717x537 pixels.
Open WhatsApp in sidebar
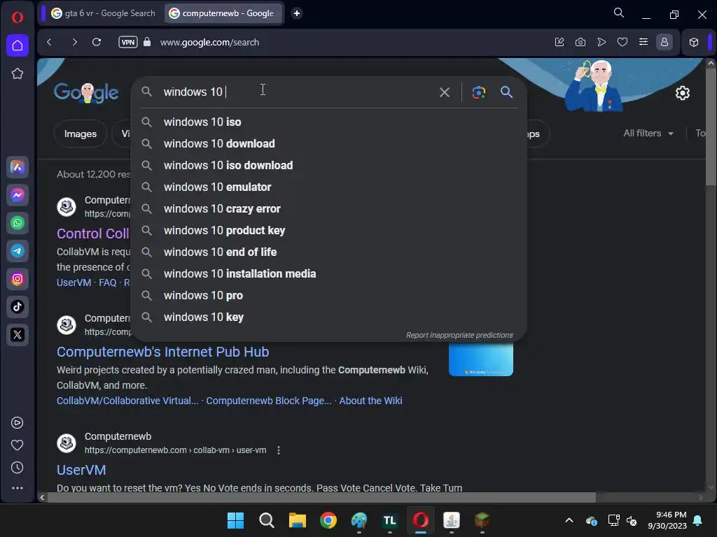click(18, 223)
